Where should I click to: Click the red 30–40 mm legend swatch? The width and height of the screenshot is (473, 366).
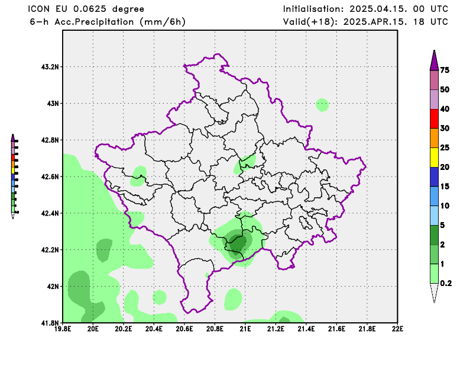[434, 119]
